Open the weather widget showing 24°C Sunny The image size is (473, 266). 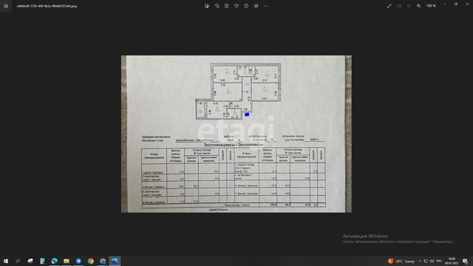click(401, 261)
